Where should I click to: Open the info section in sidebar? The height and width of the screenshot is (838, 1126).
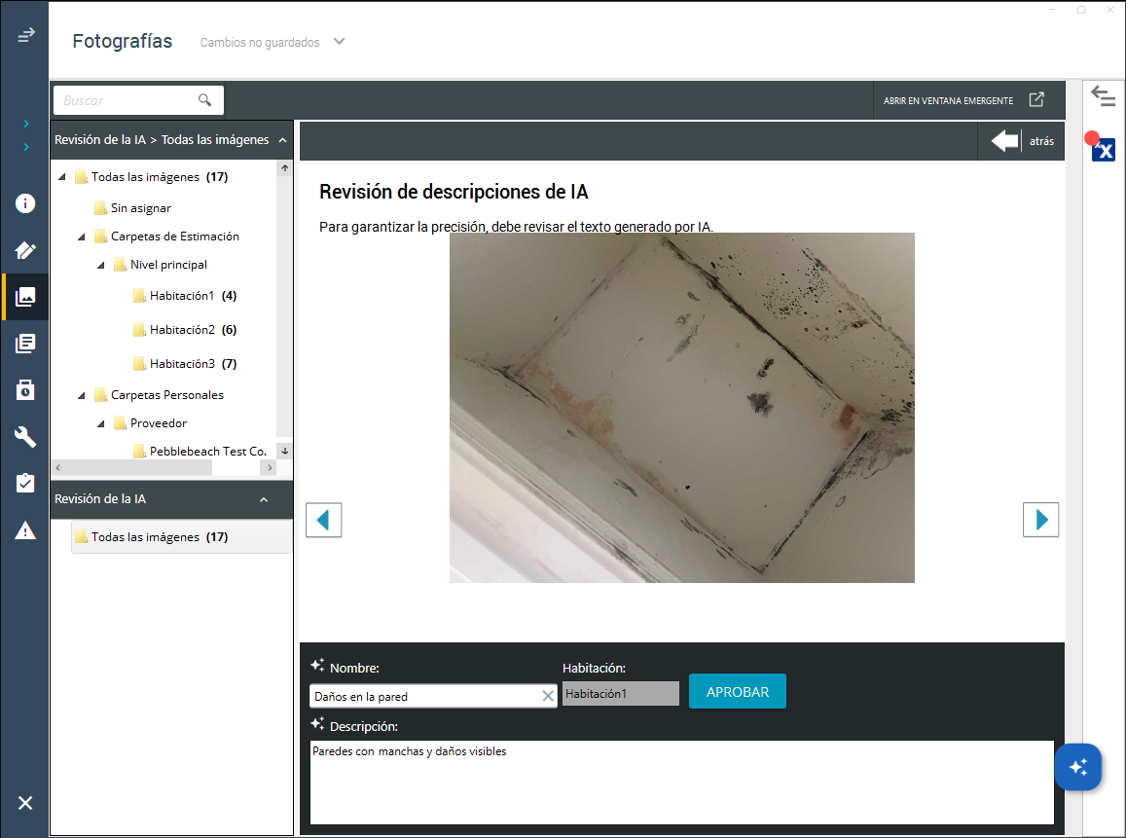(25, 203)
